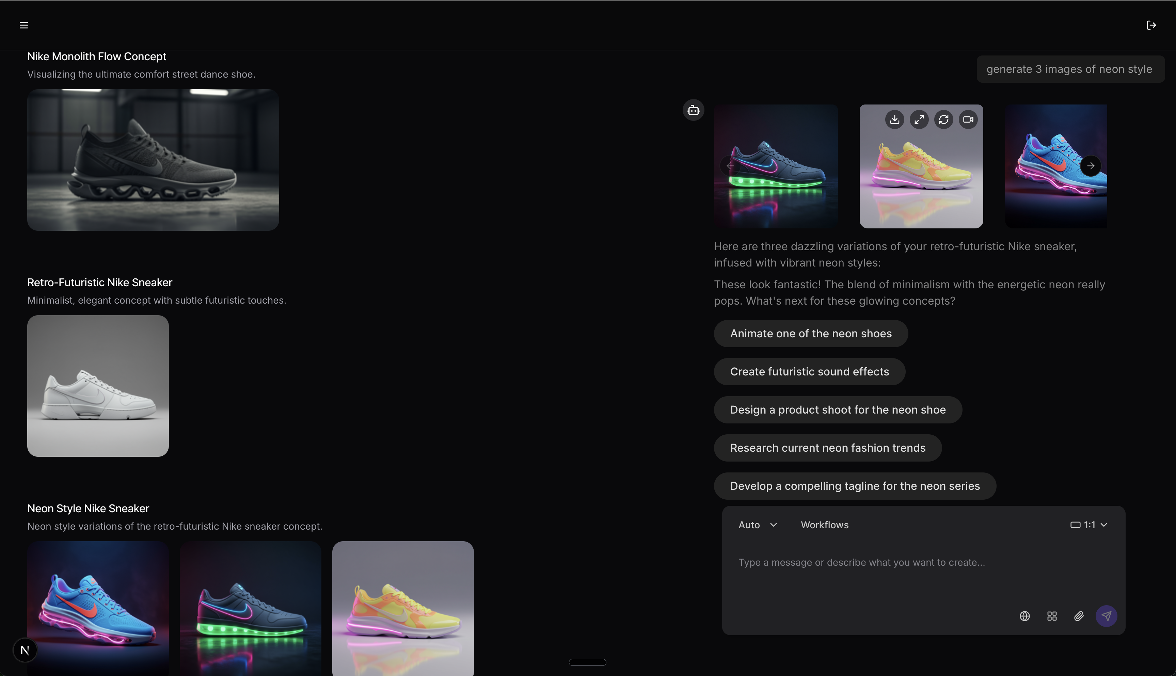
Task: Click 'Minimalist, elegant concept' description text
Action: click(x=157, y=301)
